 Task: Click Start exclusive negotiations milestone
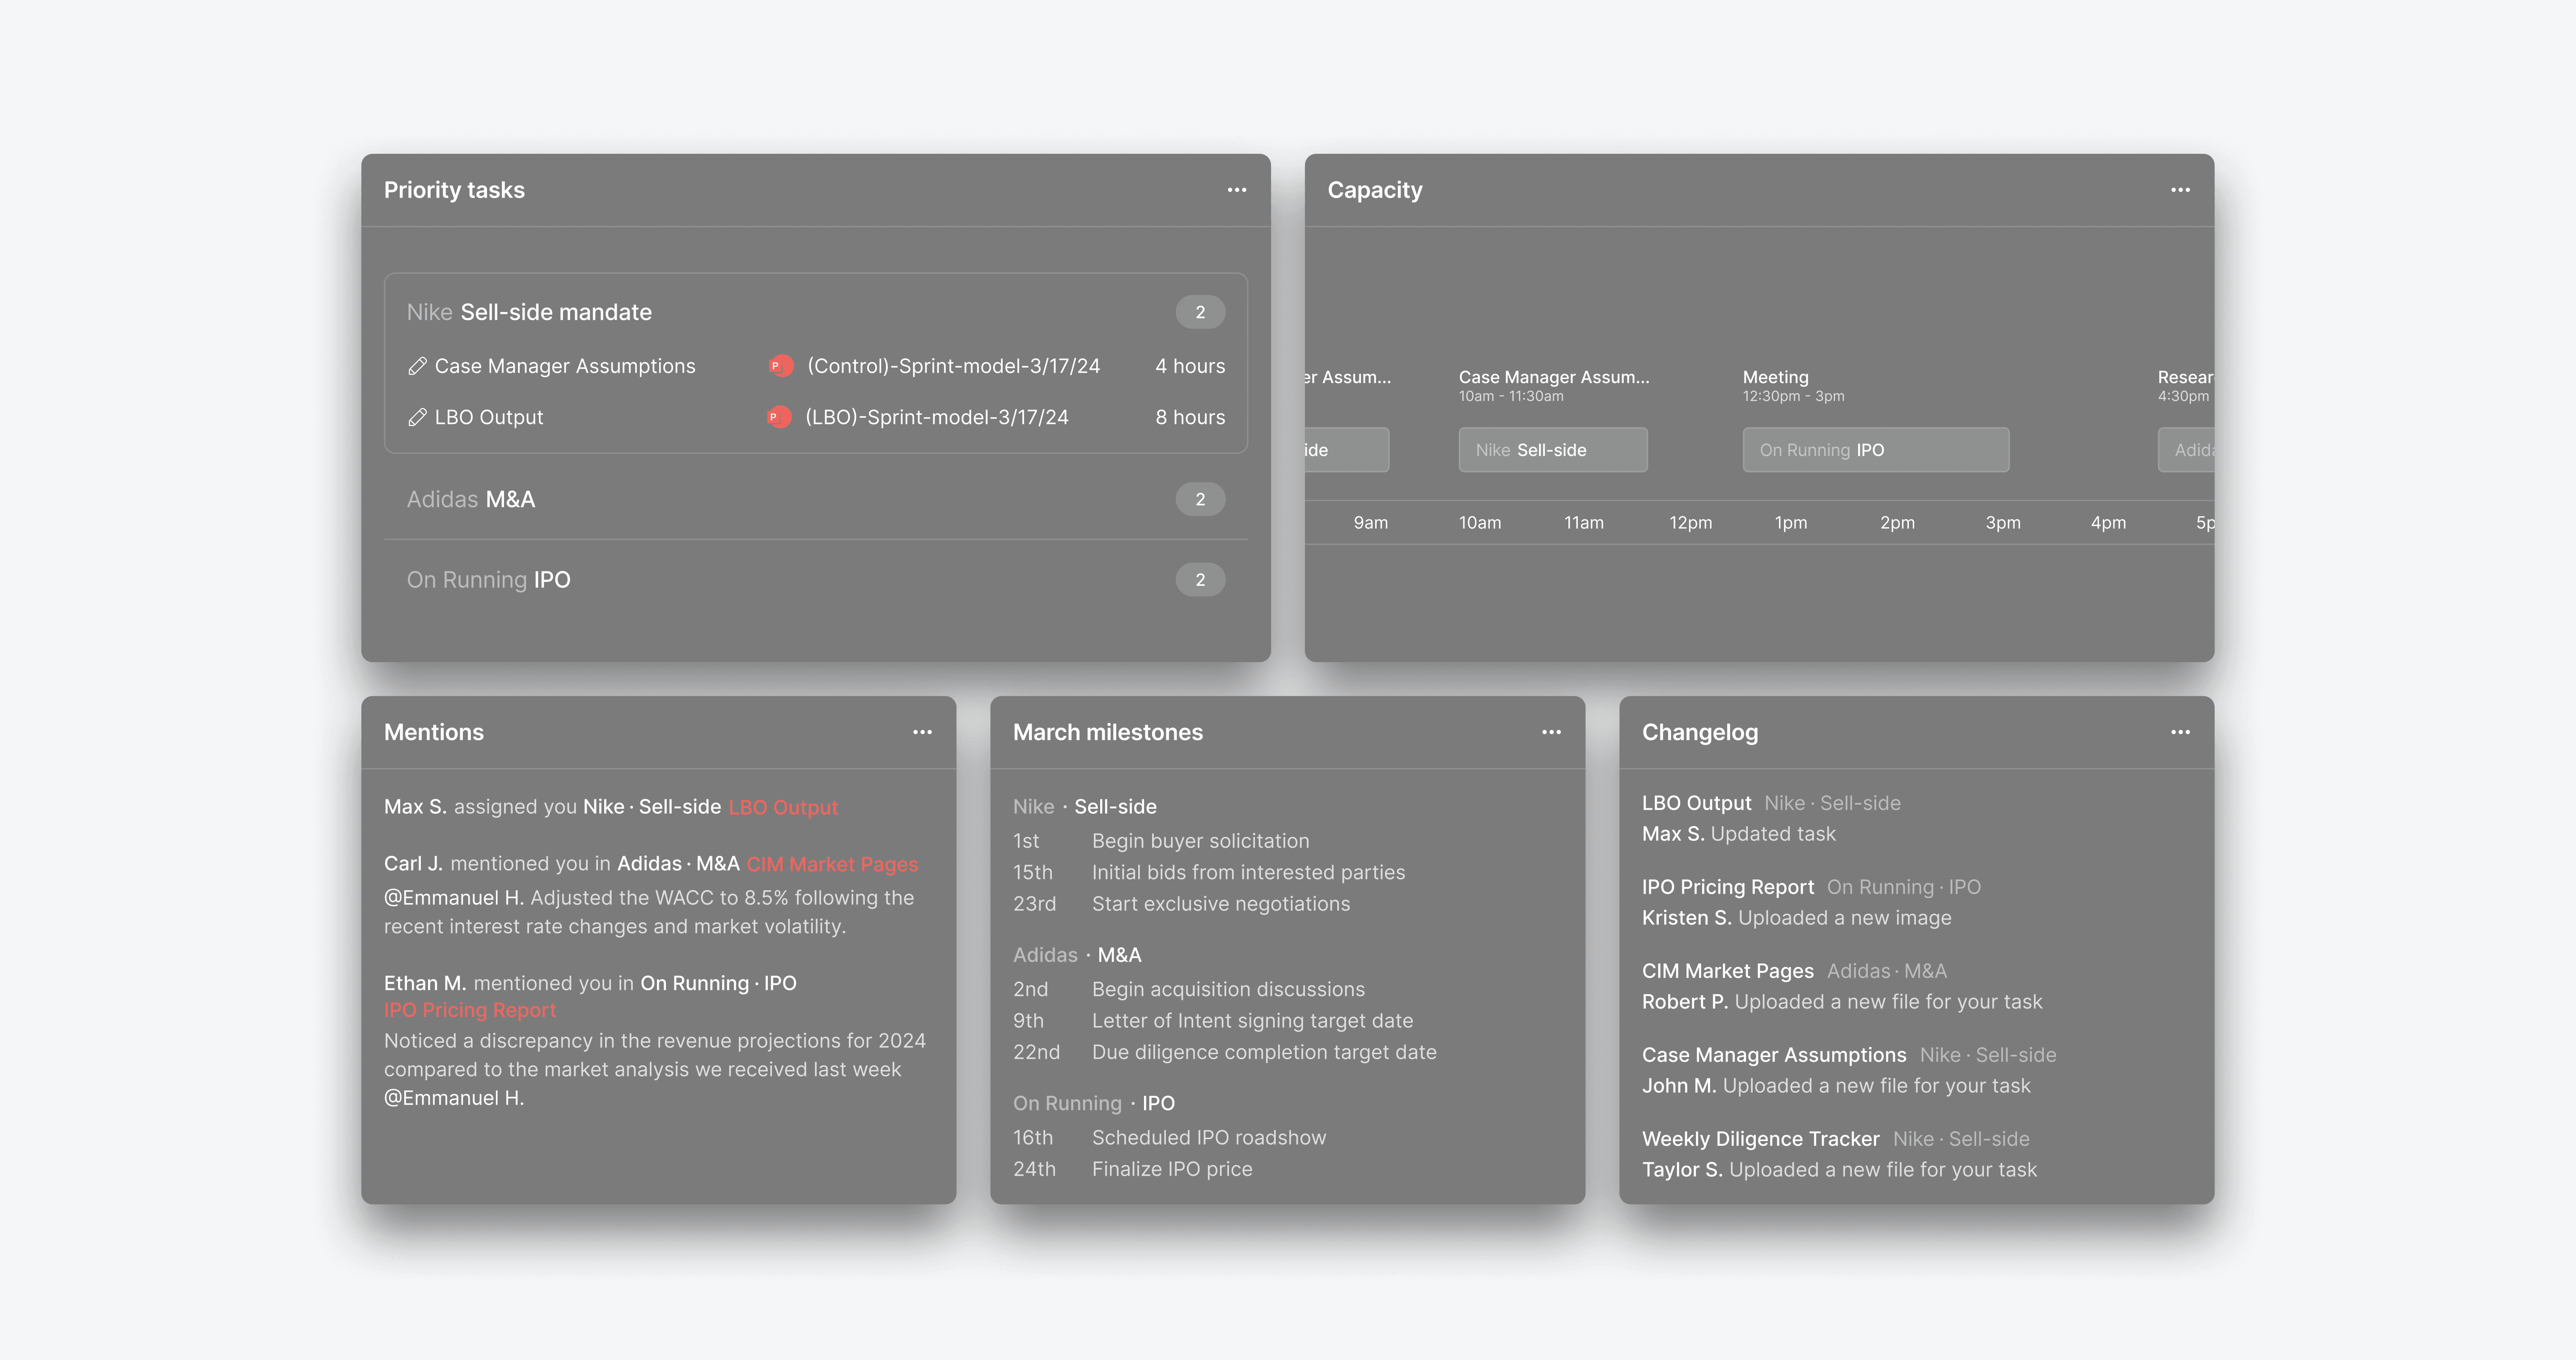(x=1221, y=904)
